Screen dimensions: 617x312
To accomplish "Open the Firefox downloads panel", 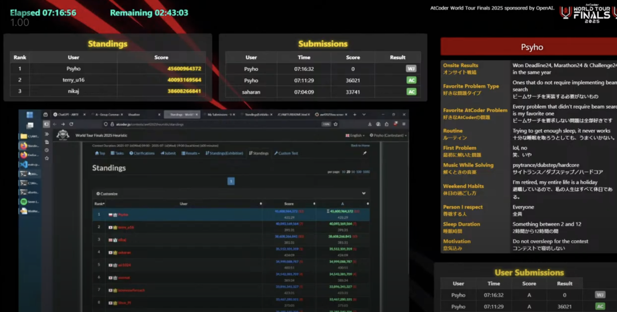I will tap(370, 124).
